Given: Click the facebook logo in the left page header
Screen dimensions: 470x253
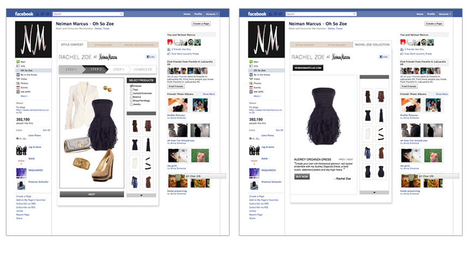Looking at the screenshot, I should [24, 14].
